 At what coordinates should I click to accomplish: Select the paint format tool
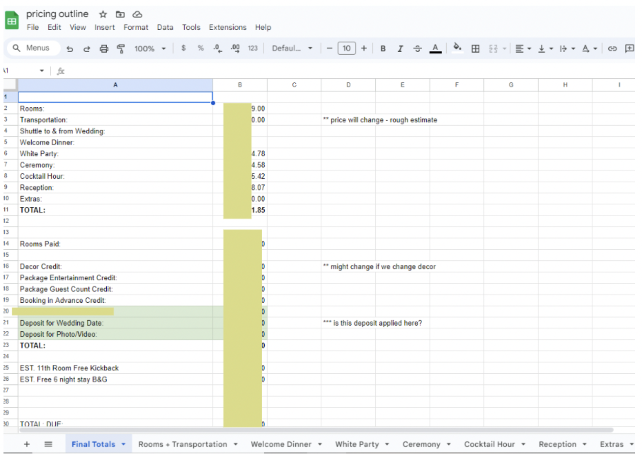(121, 49)
